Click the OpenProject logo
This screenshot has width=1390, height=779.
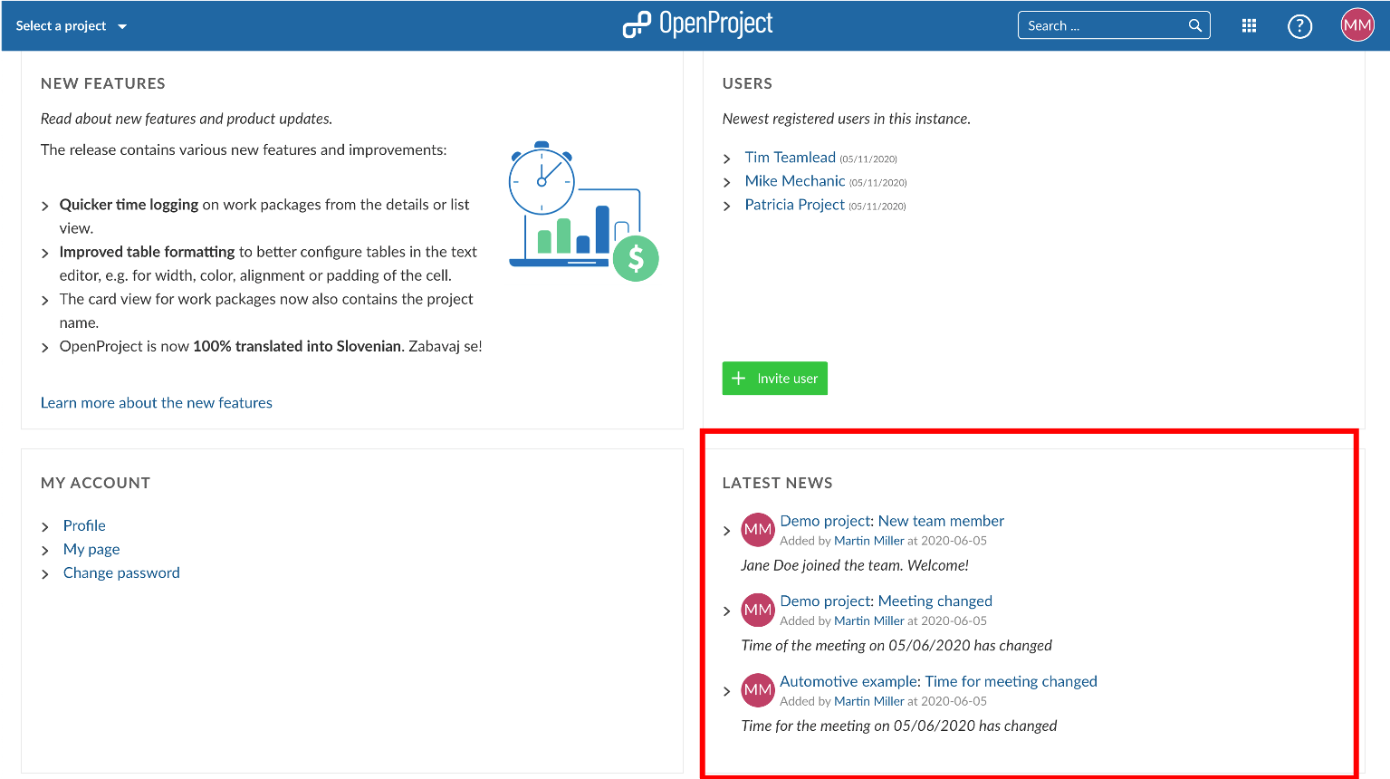[697, 24]
